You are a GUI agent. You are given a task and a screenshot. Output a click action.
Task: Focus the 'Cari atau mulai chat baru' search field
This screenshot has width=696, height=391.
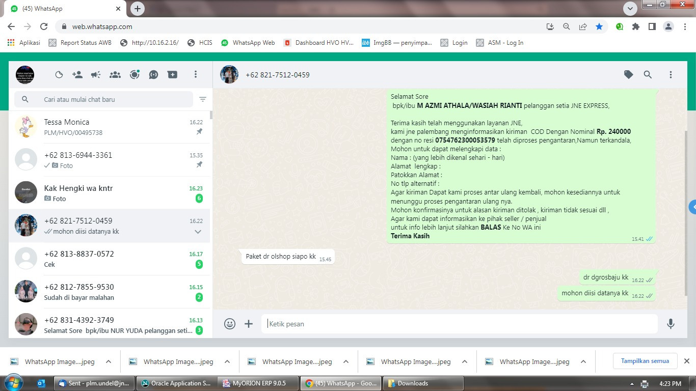tap(103, 99)
